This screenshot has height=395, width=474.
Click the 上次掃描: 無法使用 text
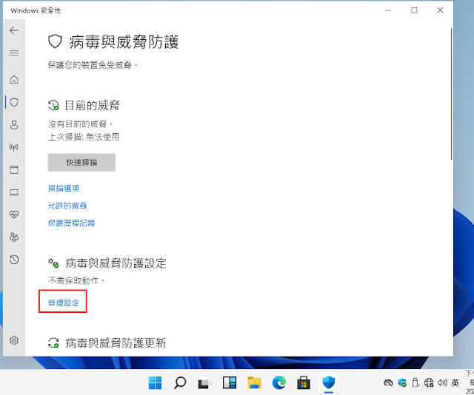[84, 137]
